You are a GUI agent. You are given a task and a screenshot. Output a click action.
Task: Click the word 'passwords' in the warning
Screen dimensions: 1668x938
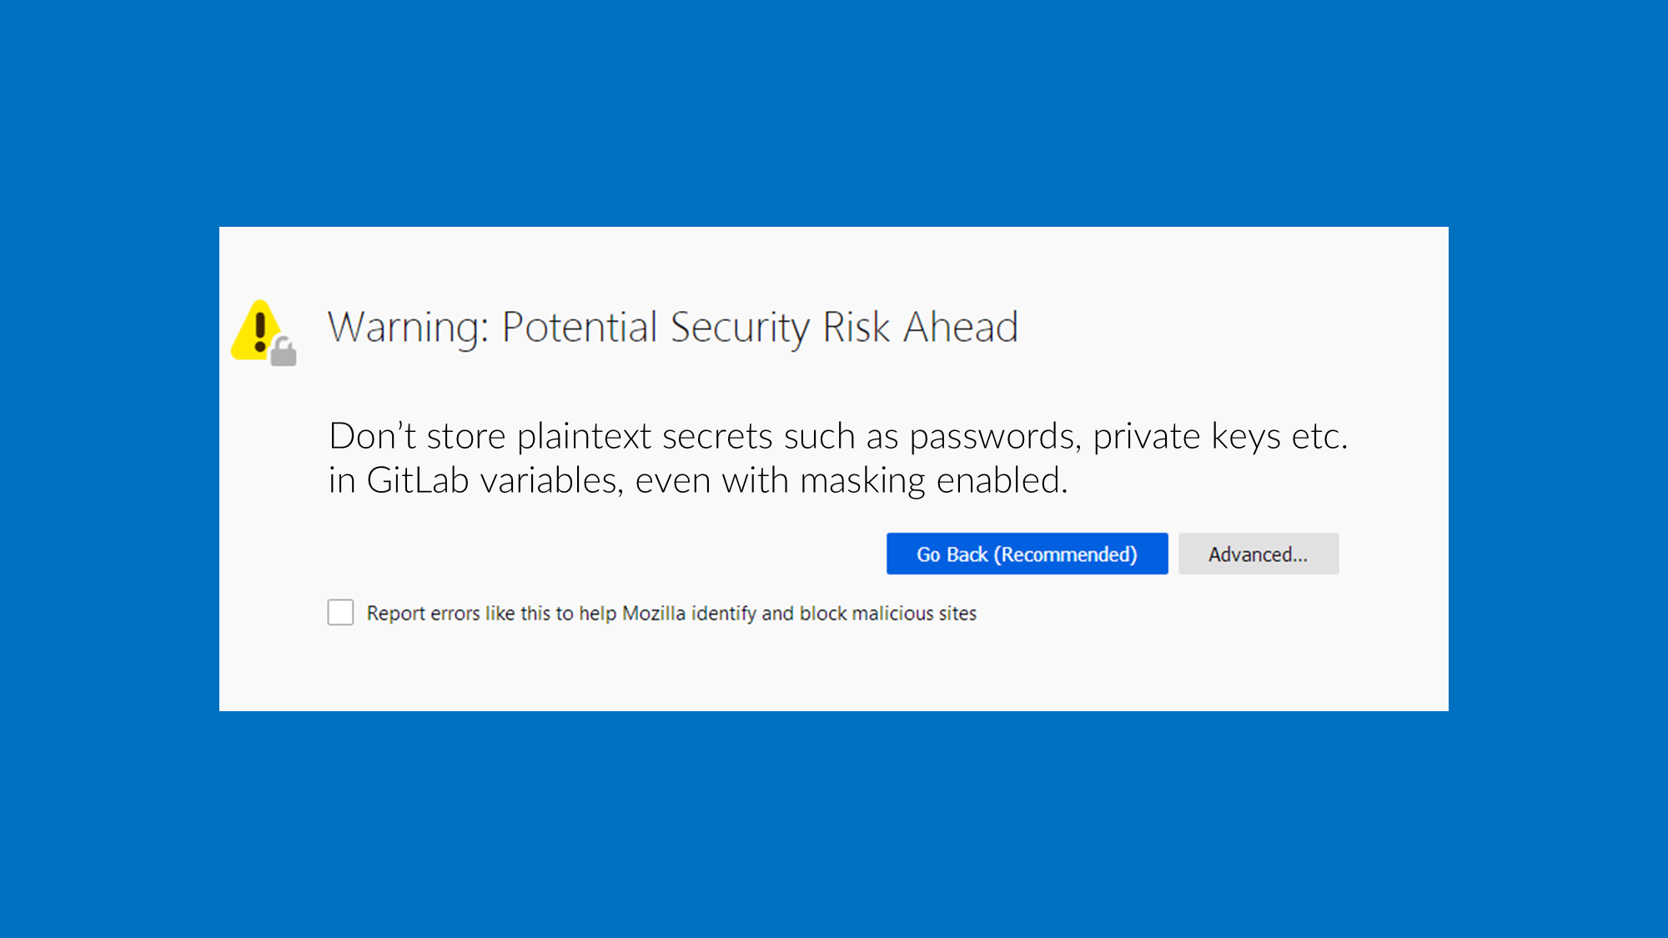994,437
